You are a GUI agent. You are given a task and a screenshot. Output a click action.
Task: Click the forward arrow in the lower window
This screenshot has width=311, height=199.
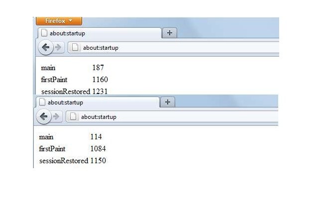click(56, 116)
